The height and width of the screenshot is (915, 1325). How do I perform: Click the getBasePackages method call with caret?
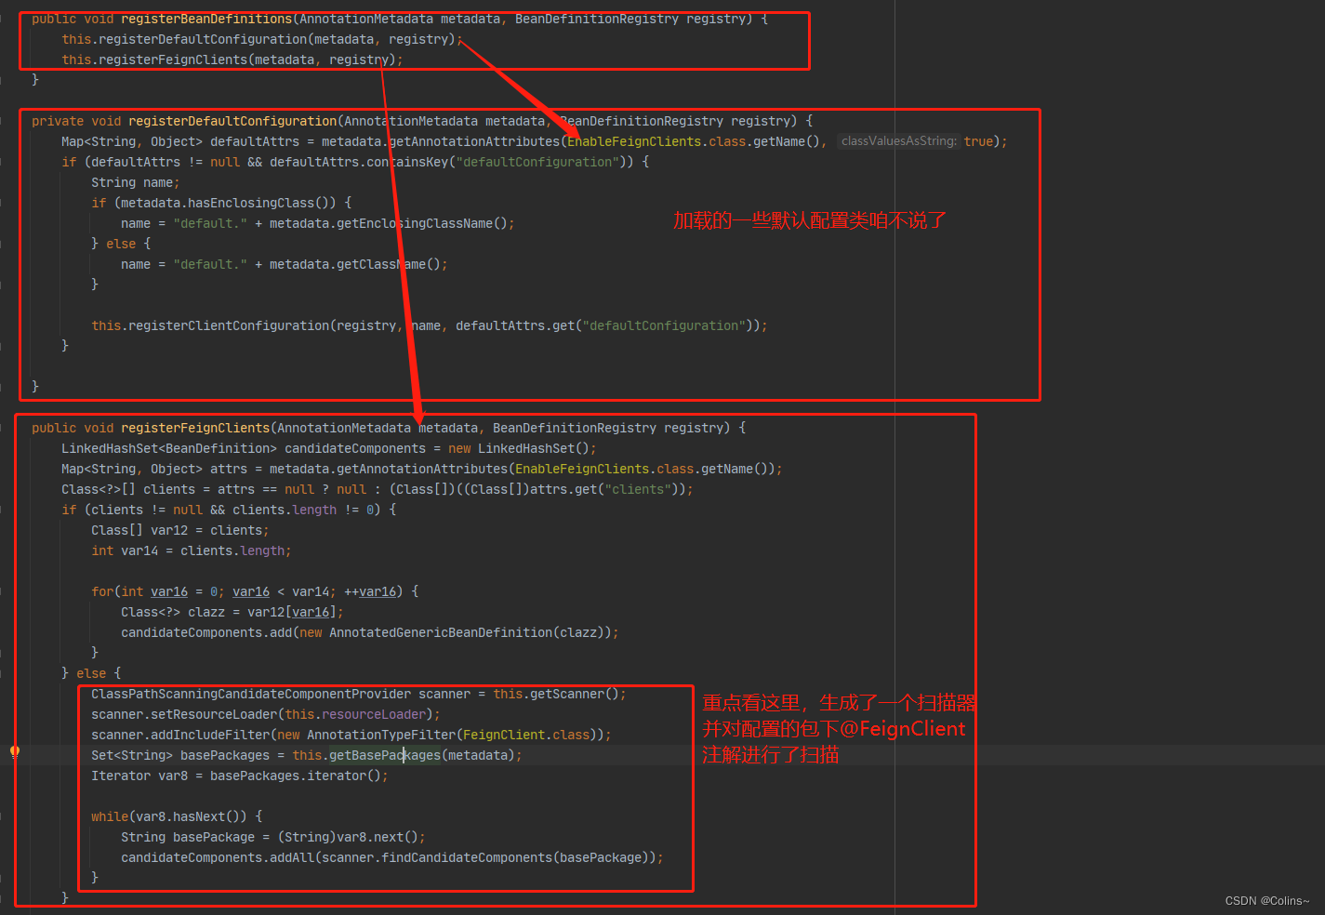[383, 754]
